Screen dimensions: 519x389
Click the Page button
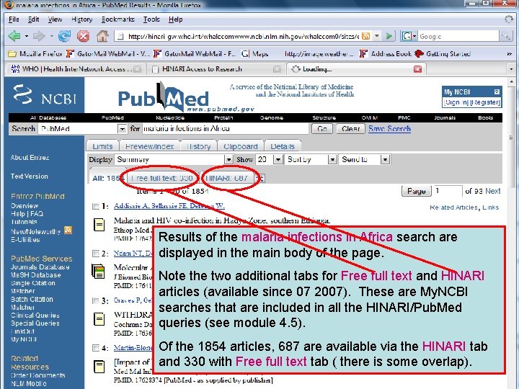416,191
